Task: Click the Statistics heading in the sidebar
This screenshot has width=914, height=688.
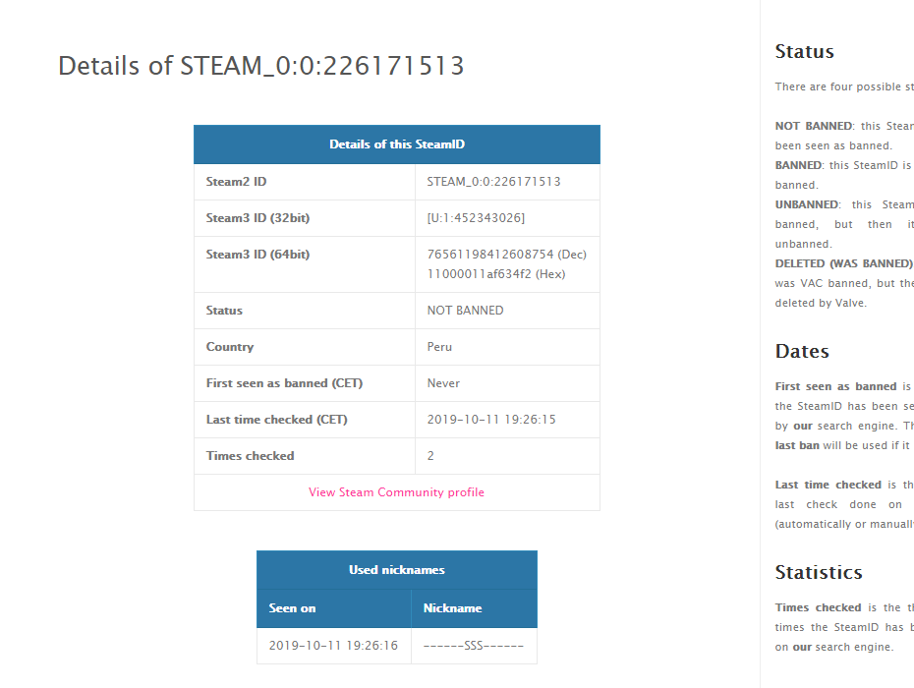Action: coord(819,572)
